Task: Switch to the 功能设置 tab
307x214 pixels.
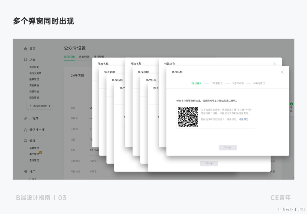Action: tap(84, 57)
